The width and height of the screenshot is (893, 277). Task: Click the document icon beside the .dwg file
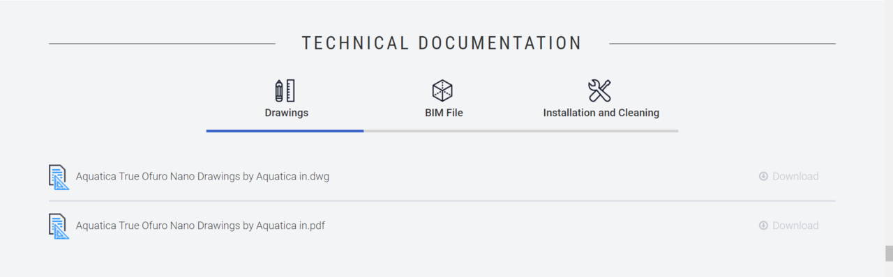click(x=59, y=177)
